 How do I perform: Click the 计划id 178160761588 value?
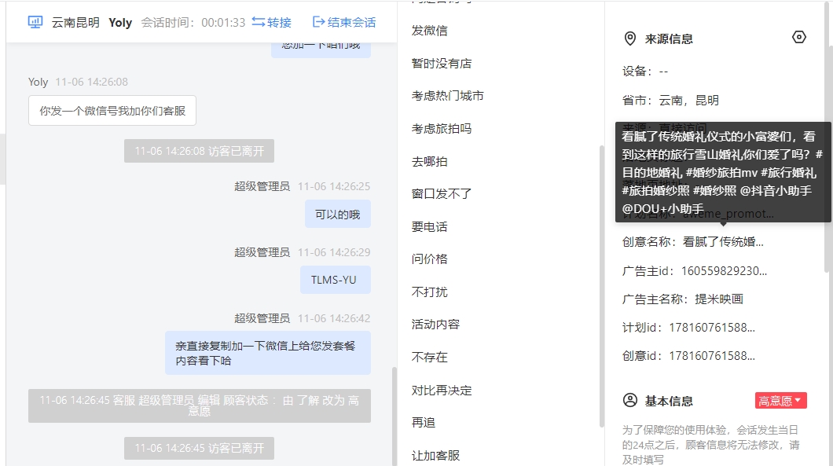point(712,328)
